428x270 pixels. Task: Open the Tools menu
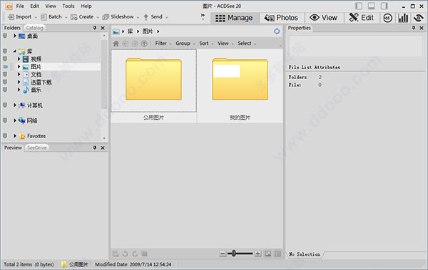point(68,6)
